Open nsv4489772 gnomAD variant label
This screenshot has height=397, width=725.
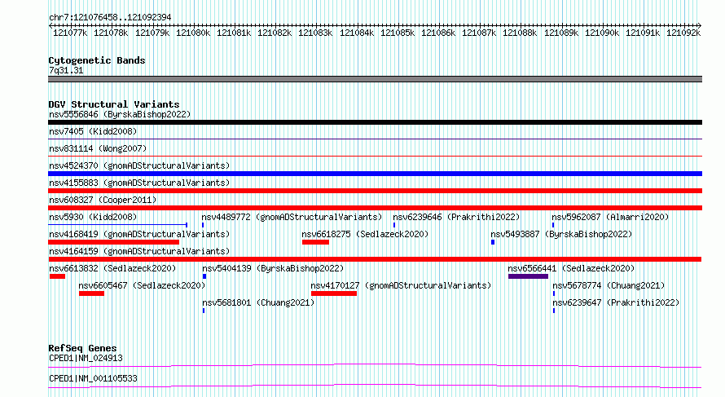(x=292, y=217)
